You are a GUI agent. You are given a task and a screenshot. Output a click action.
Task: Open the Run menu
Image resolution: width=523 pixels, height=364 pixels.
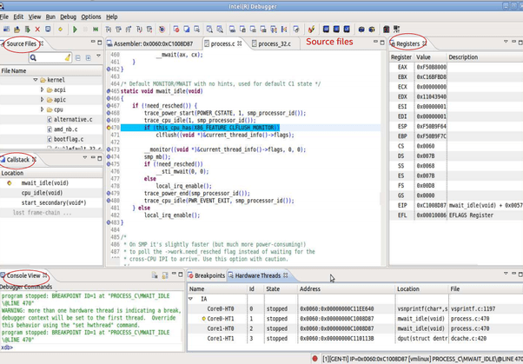click(x=50, y=17)
